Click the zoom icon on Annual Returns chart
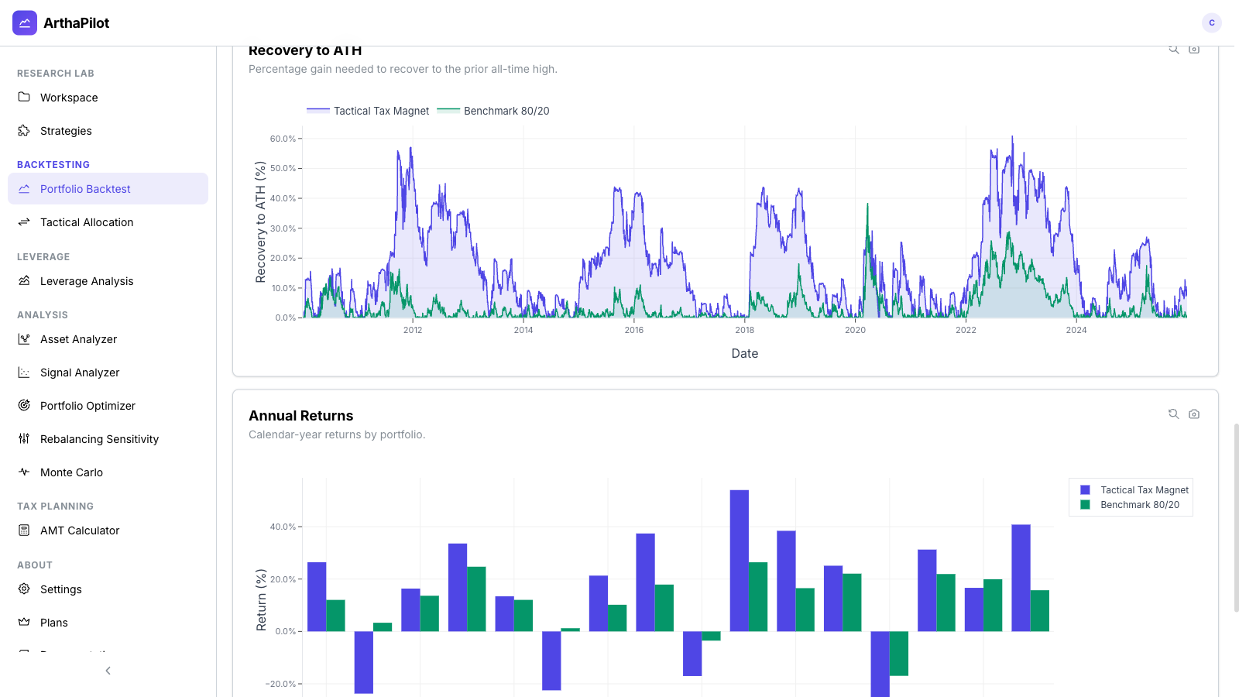1239x697 pixels. point(1173,414)
